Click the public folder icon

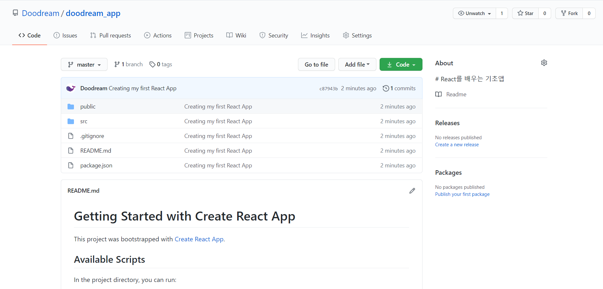point(71,107)
